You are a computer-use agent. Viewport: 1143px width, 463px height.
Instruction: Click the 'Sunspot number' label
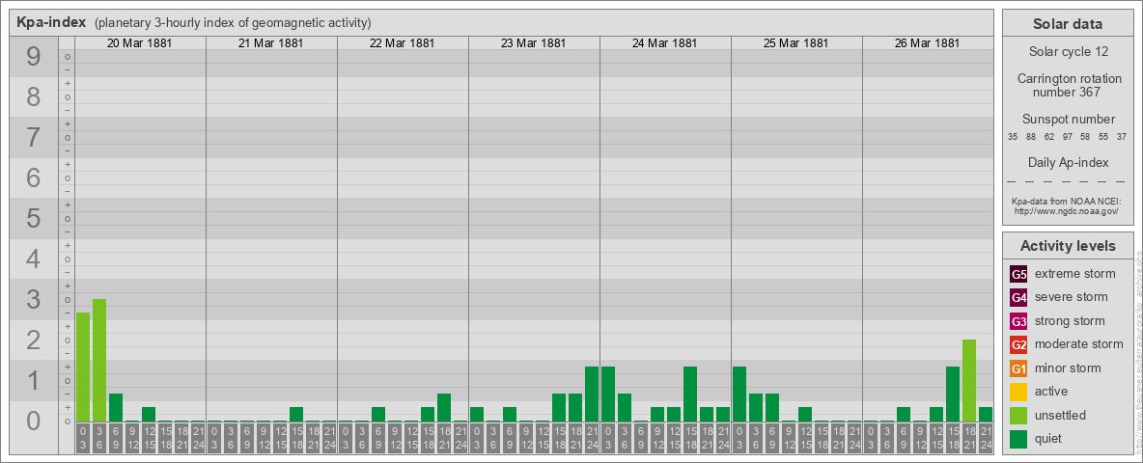pyautogui.click(x=1067, y=120)
